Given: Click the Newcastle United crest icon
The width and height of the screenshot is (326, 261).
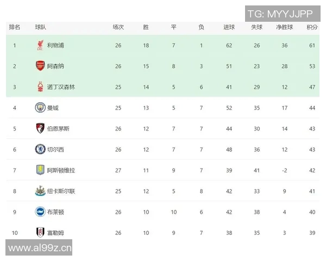Looking at the screenshot, I should tap(40, 191).
